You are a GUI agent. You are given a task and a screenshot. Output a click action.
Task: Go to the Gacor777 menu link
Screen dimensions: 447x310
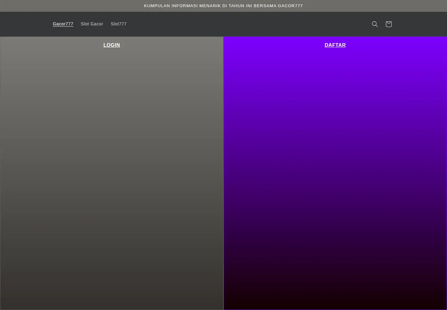tap(63, 24)
